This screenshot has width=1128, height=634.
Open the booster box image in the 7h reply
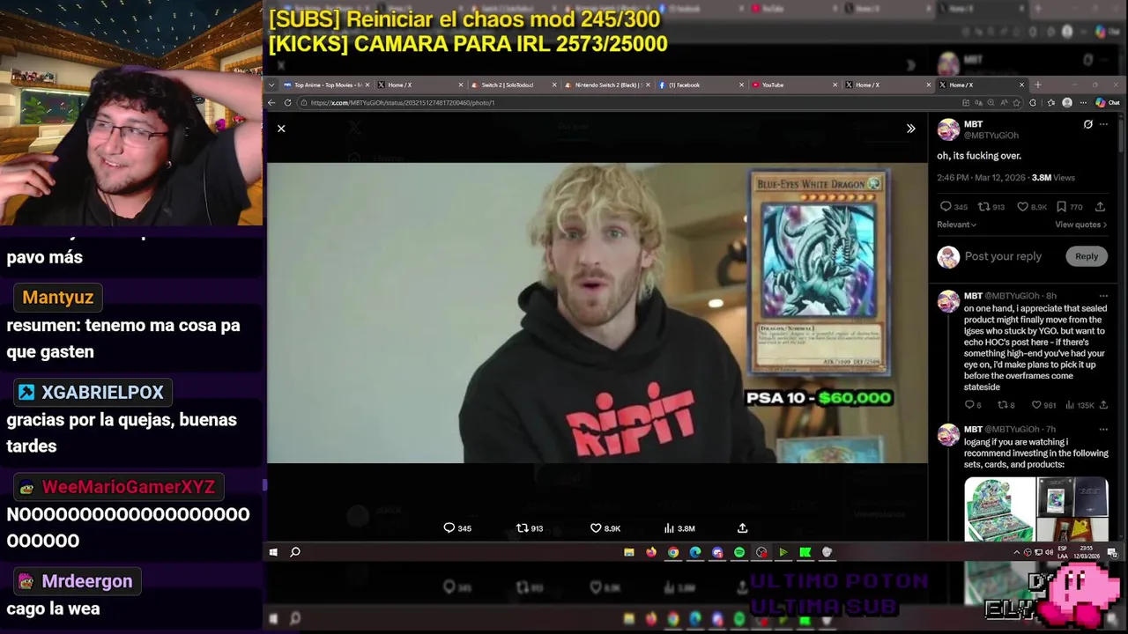[999, 509]
